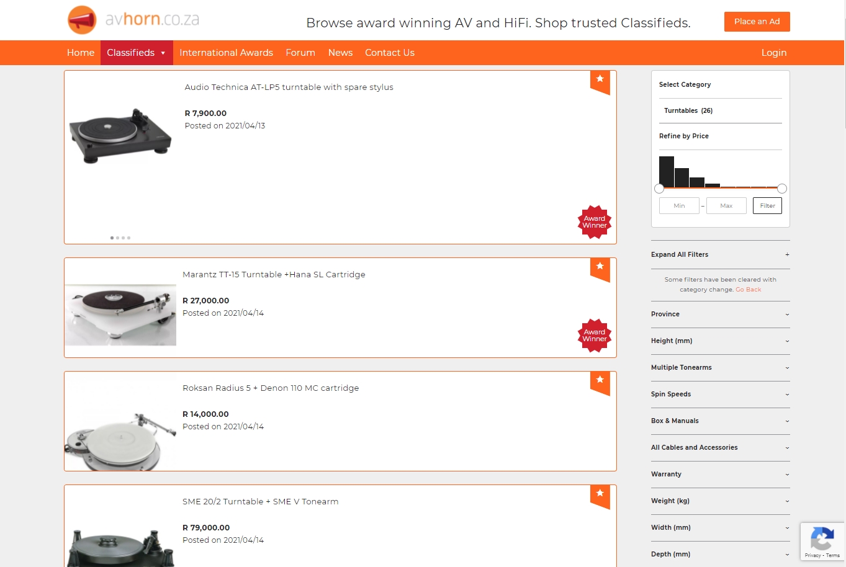Click the Max price input field
The image size is (846, 567).
coord(726,205)
